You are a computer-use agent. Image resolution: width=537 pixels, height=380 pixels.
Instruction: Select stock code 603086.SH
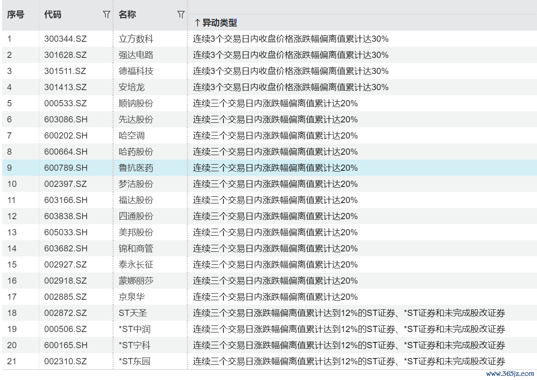(x=66, y=119)
